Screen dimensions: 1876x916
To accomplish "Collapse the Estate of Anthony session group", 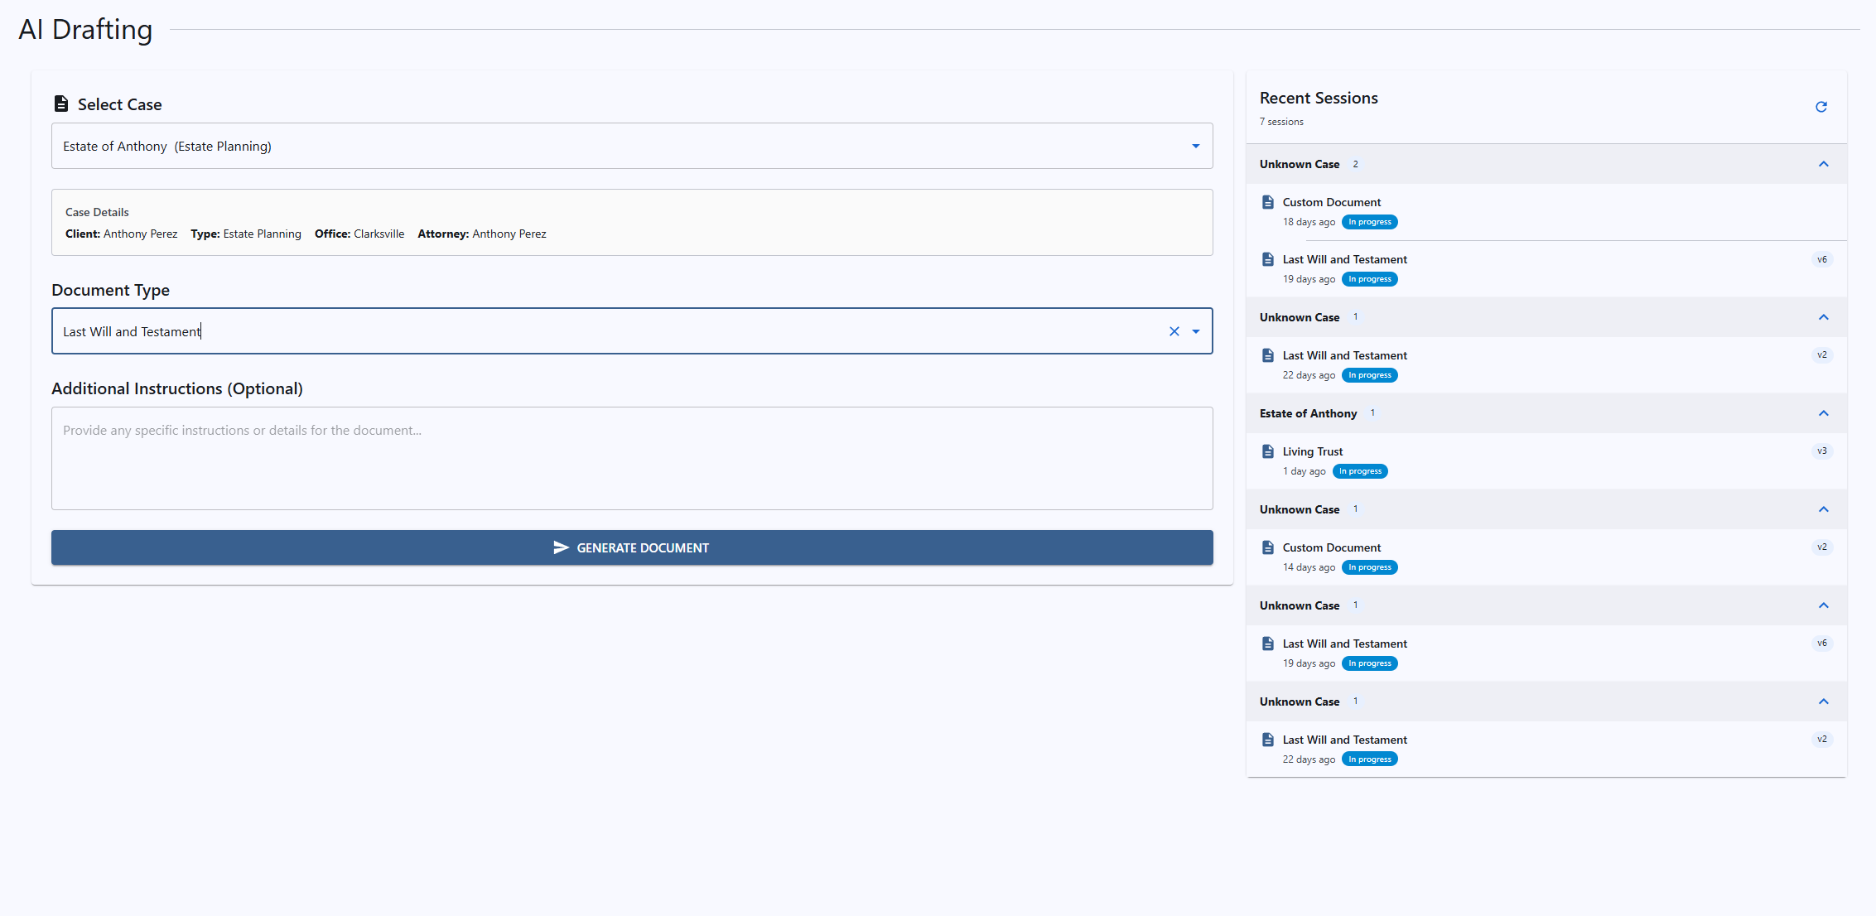I will tap(1823, 413).
